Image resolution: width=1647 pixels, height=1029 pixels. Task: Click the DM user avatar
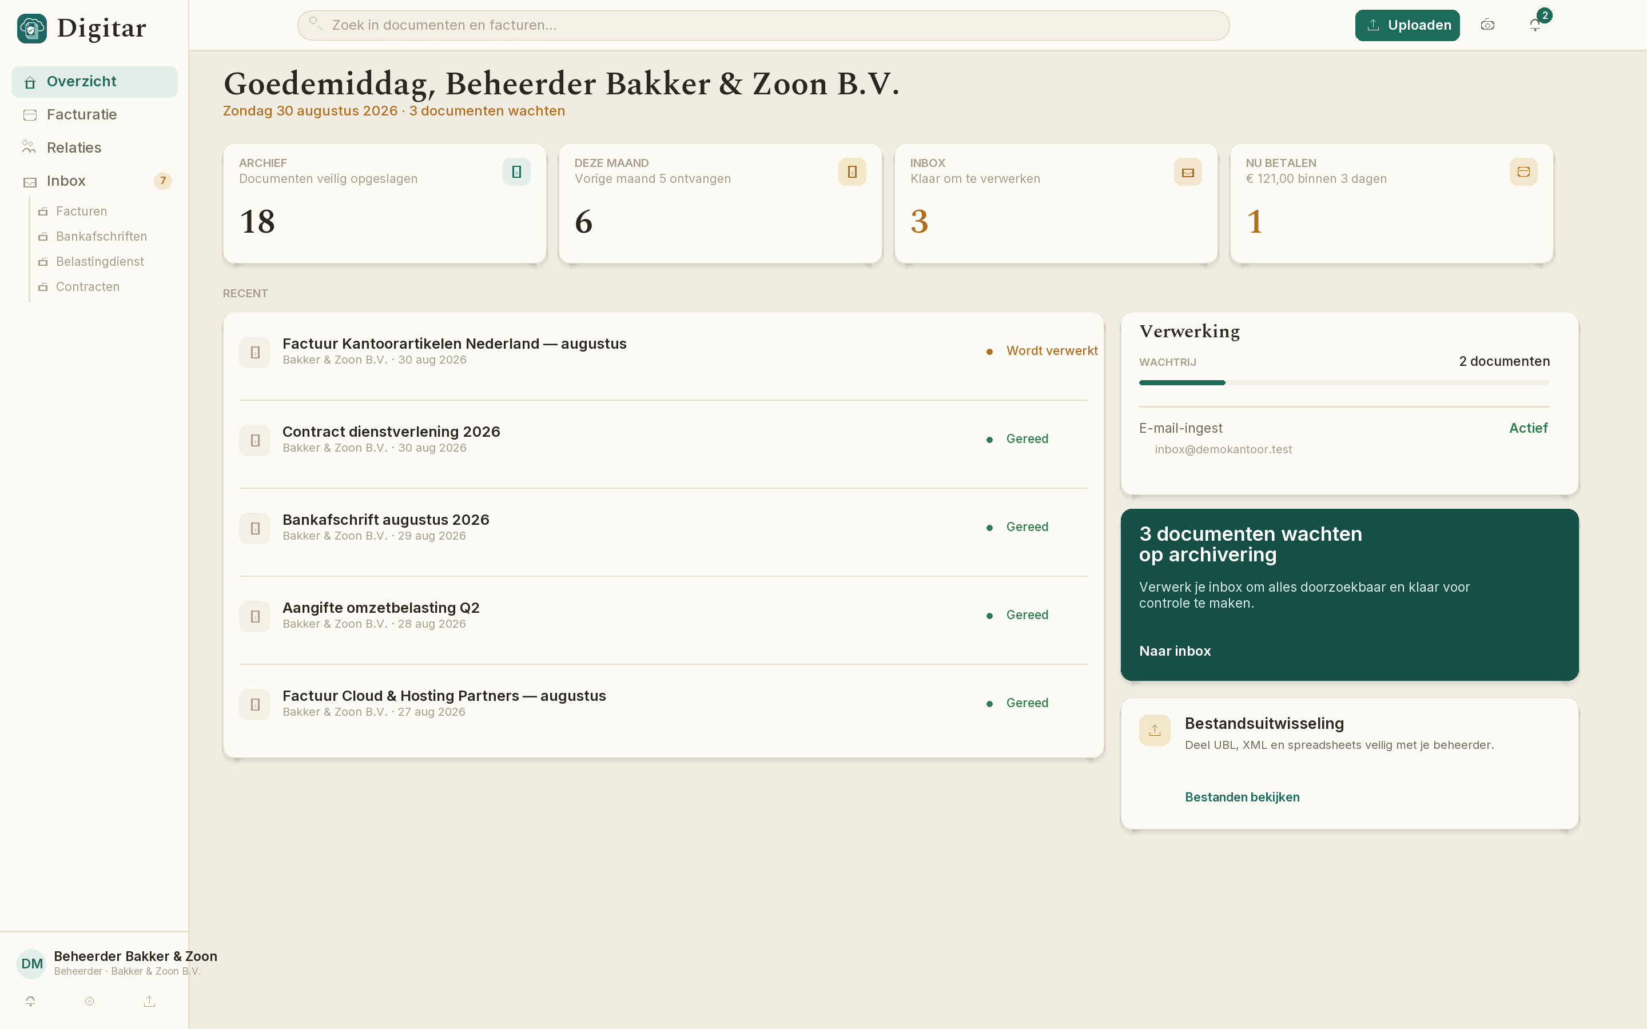click(31, 964)
